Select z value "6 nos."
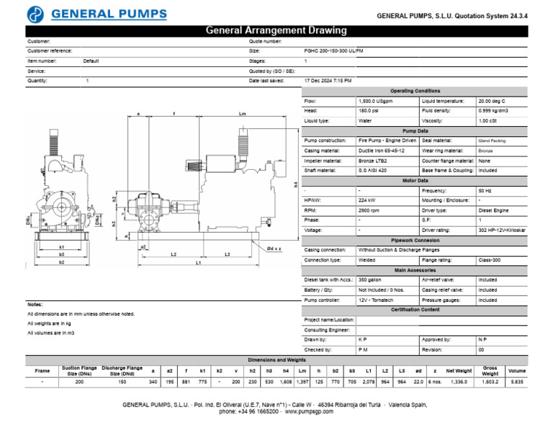 pyautogui.click(x=435, y=382)
